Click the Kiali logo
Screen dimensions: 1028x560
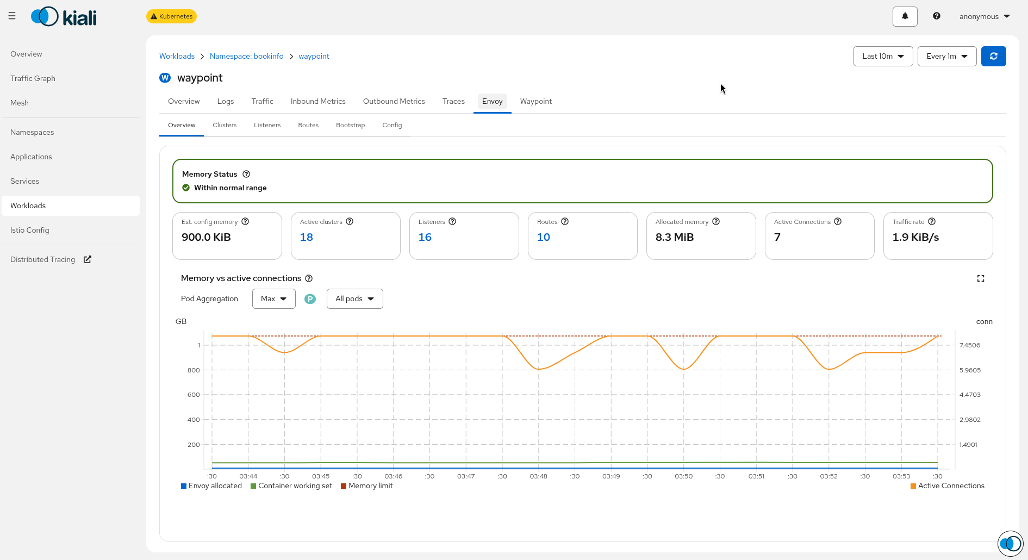point(64,17)
